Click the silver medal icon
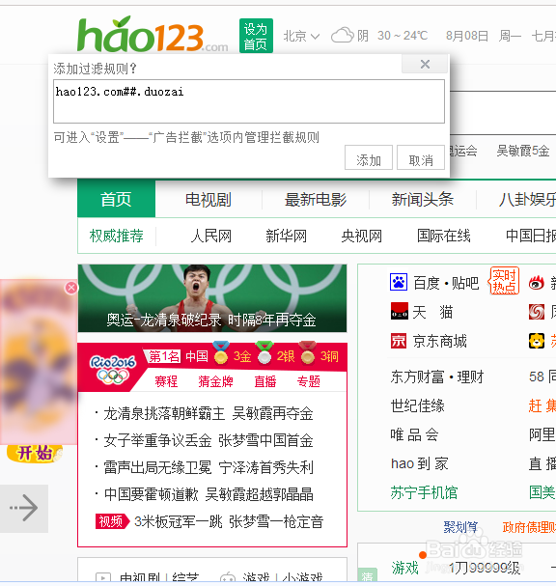Viewport: 556px width, 586px height. (264, 352)
